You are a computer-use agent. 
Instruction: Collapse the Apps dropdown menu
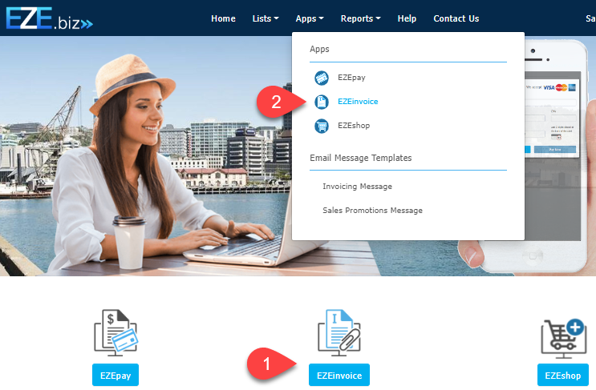click(310, 18)
